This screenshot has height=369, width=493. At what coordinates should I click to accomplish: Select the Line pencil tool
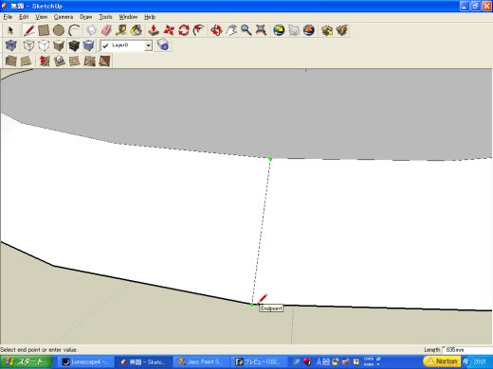28,30
